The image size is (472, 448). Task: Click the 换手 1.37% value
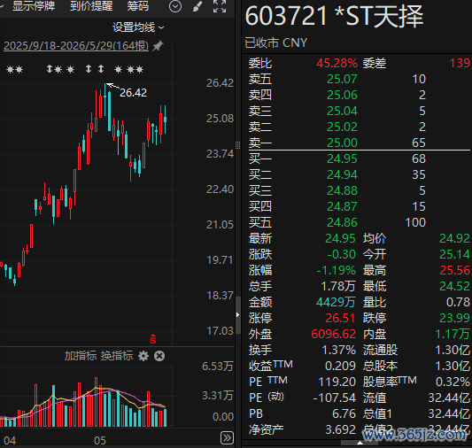pos(339,350)
